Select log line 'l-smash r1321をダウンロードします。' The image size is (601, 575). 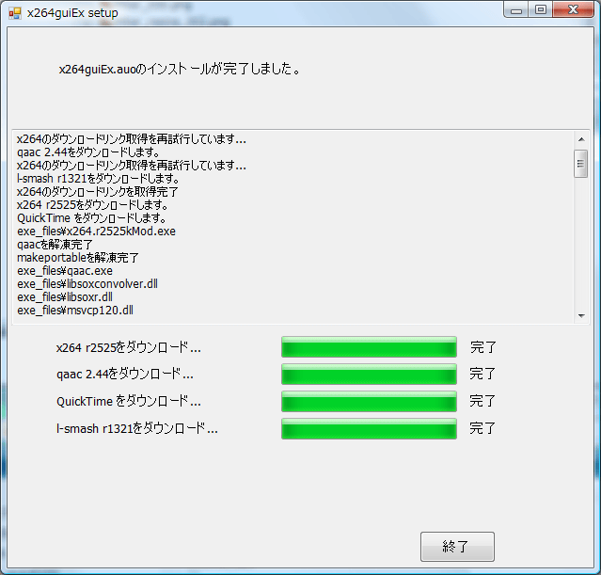(98, 179)
